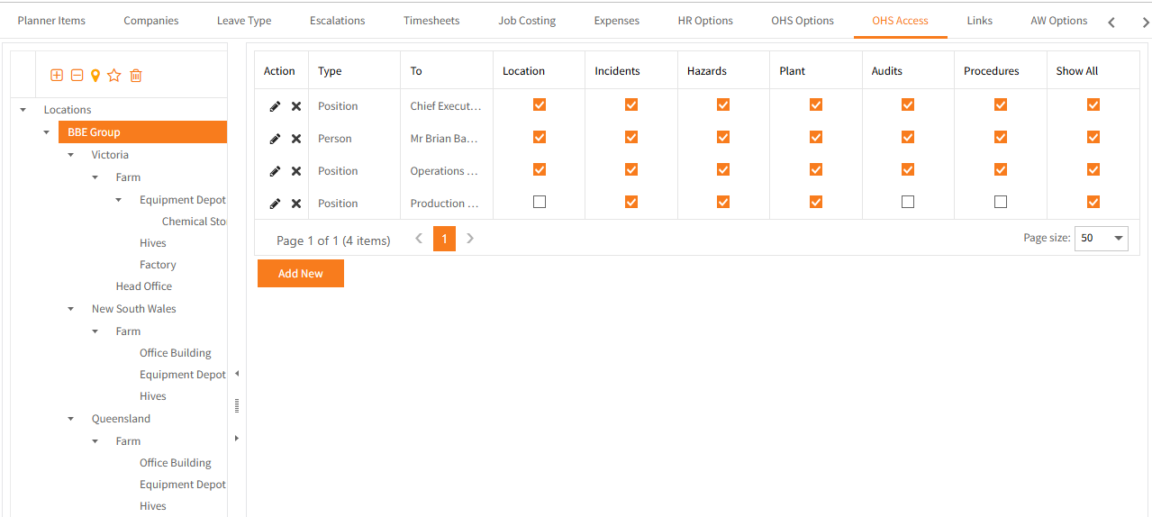This screenshot has height=517, width=1152.
Task: Uncheck Show All for Chief Executive row
Action: (x=1093, y=105)
